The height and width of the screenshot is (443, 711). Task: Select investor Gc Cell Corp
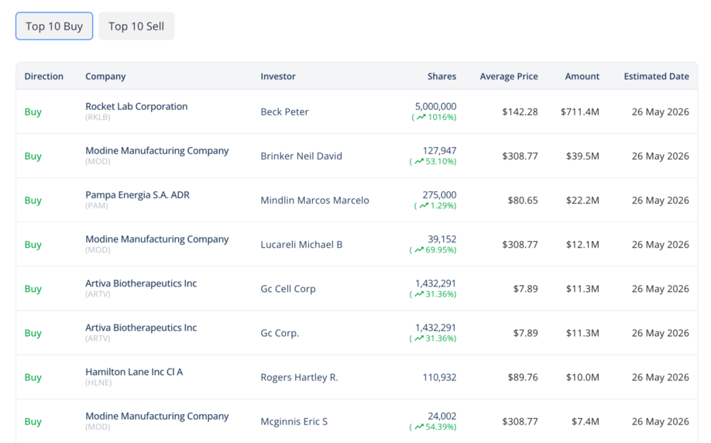click(288, 289)
